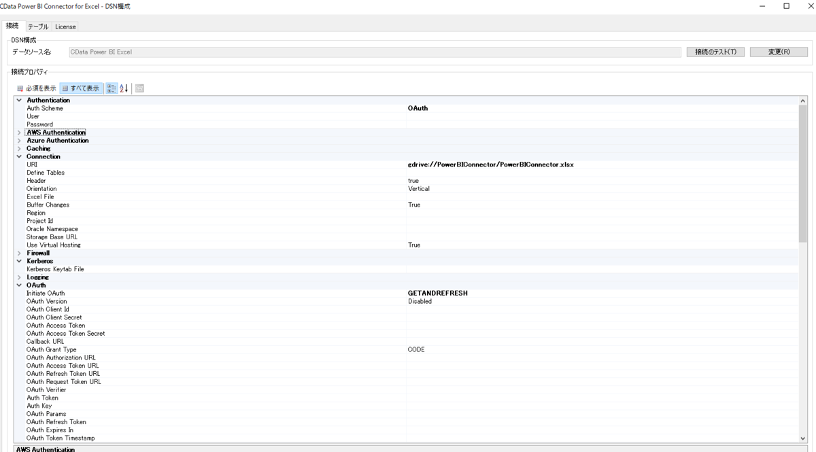
Task: Expand the Firewall category
Action: (x=19, y=254)
